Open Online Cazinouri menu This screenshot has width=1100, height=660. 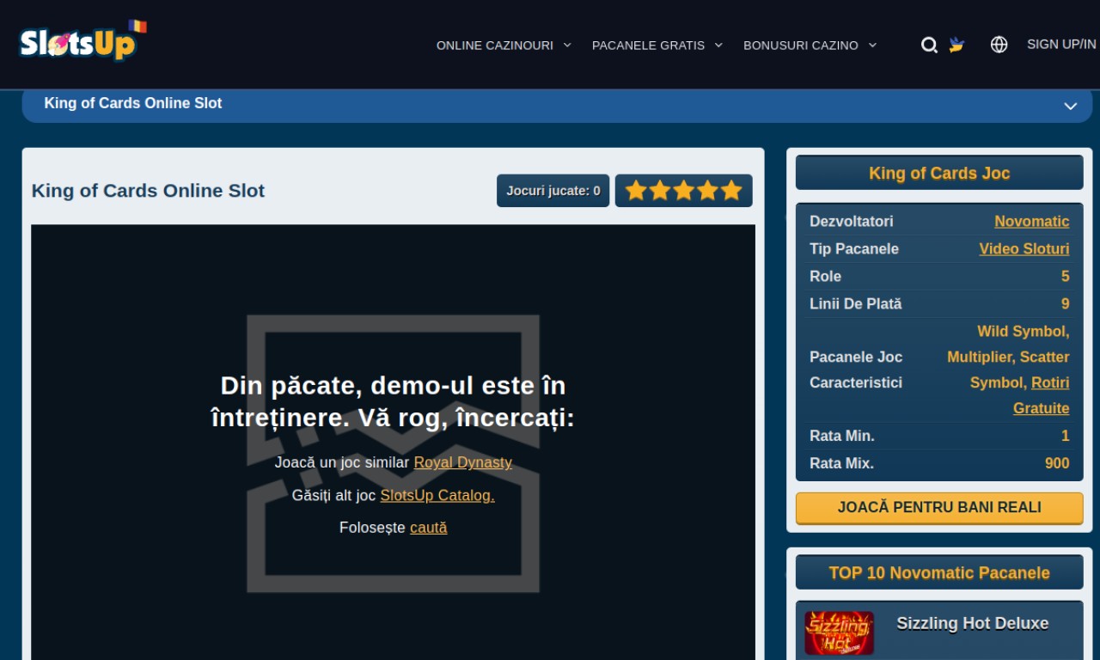[495, 46]
